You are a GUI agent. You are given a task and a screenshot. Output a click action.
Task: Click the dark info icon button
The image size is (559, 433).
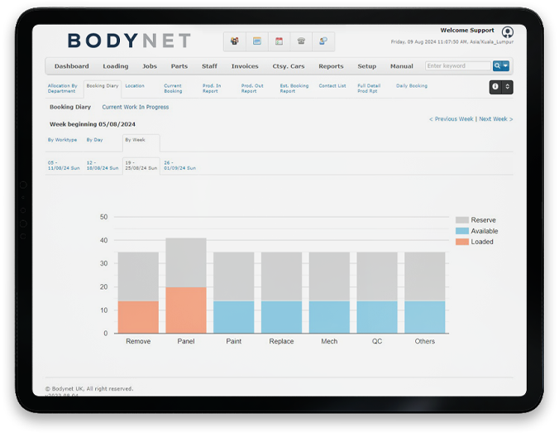tap(495, 87)
